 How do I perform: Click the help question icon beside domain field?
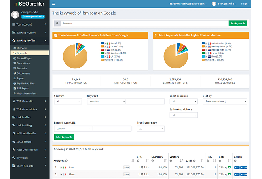pos(57,23)
